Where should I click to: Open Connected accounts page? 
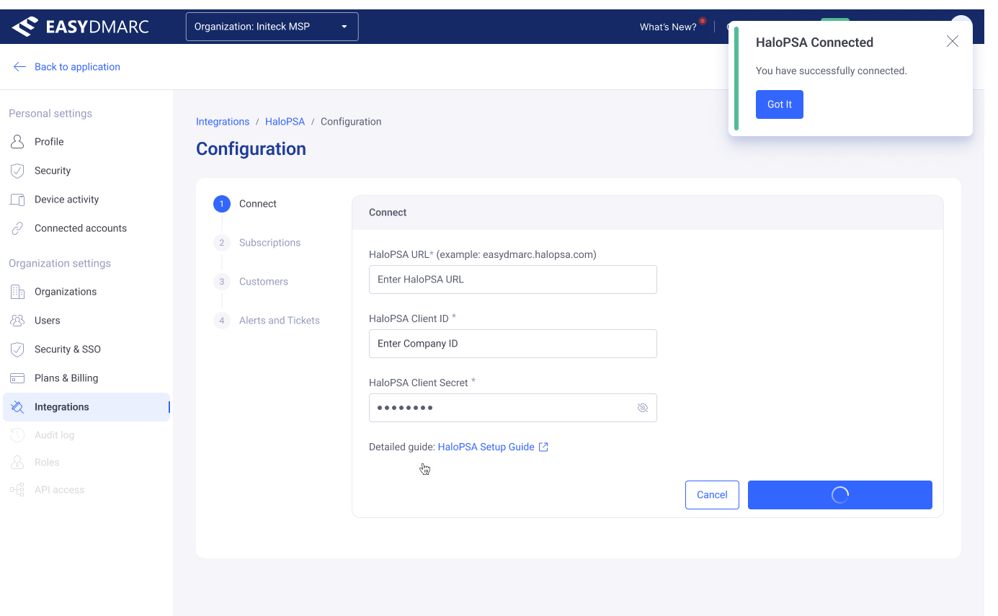pyautogui.click(x=81, y=228)
